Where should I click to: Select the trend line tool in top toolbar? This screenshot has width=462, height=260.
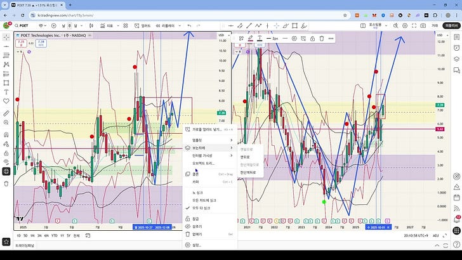(x=249, y=26)
